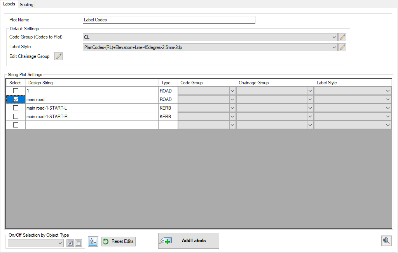Select the Labels tab

click(x=9, y=4)
